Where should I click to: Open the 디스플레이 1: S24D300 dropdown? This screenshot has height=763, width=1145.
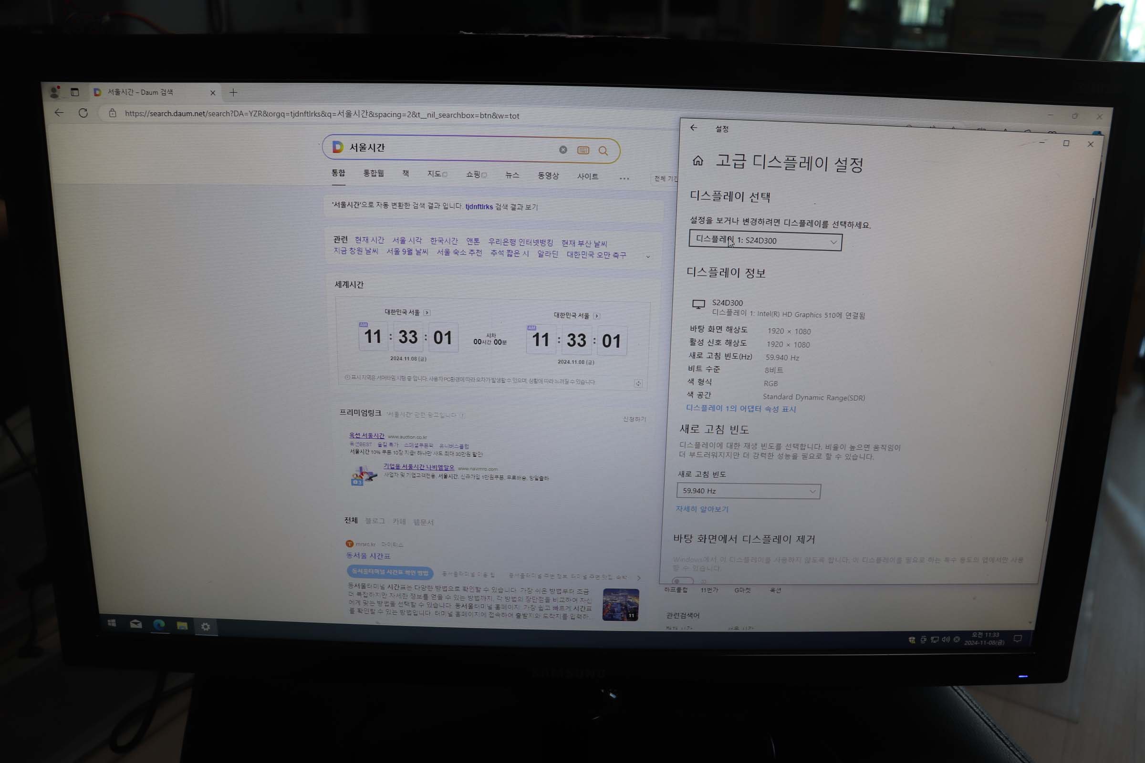click(x=765, y=240)
